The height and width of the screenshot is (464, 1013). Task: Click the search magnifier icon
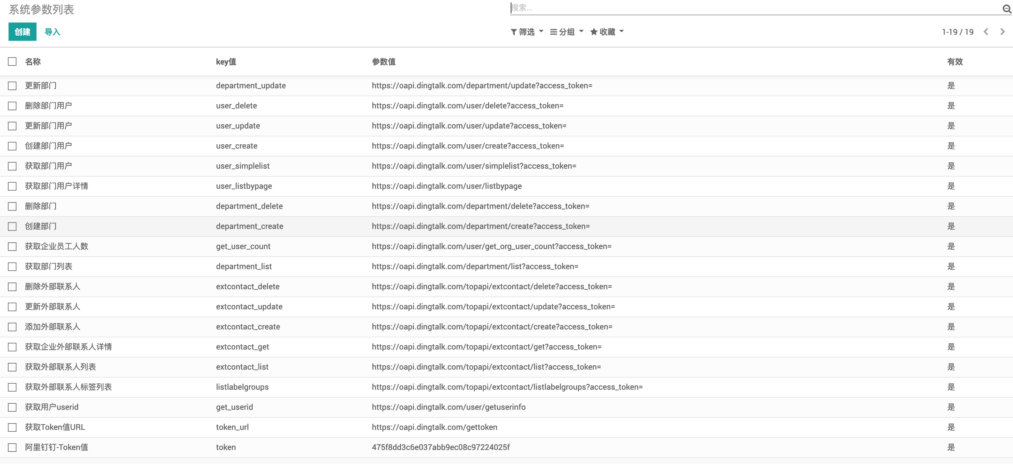click(1007, 9)
